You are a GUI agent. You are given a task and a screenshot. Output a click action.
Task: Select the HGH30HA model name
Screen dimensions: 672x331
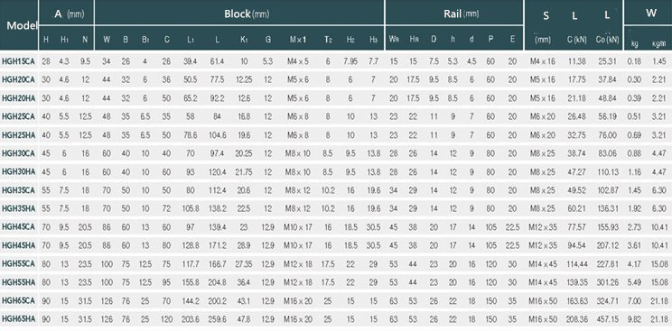[18, 171]
